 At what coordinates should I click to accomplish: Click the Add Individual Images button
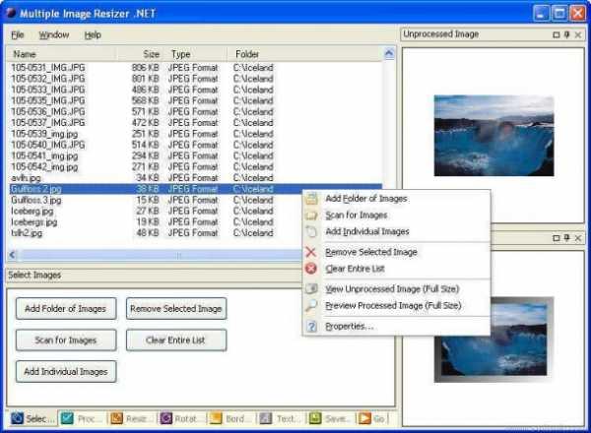[x=66, y=372]
